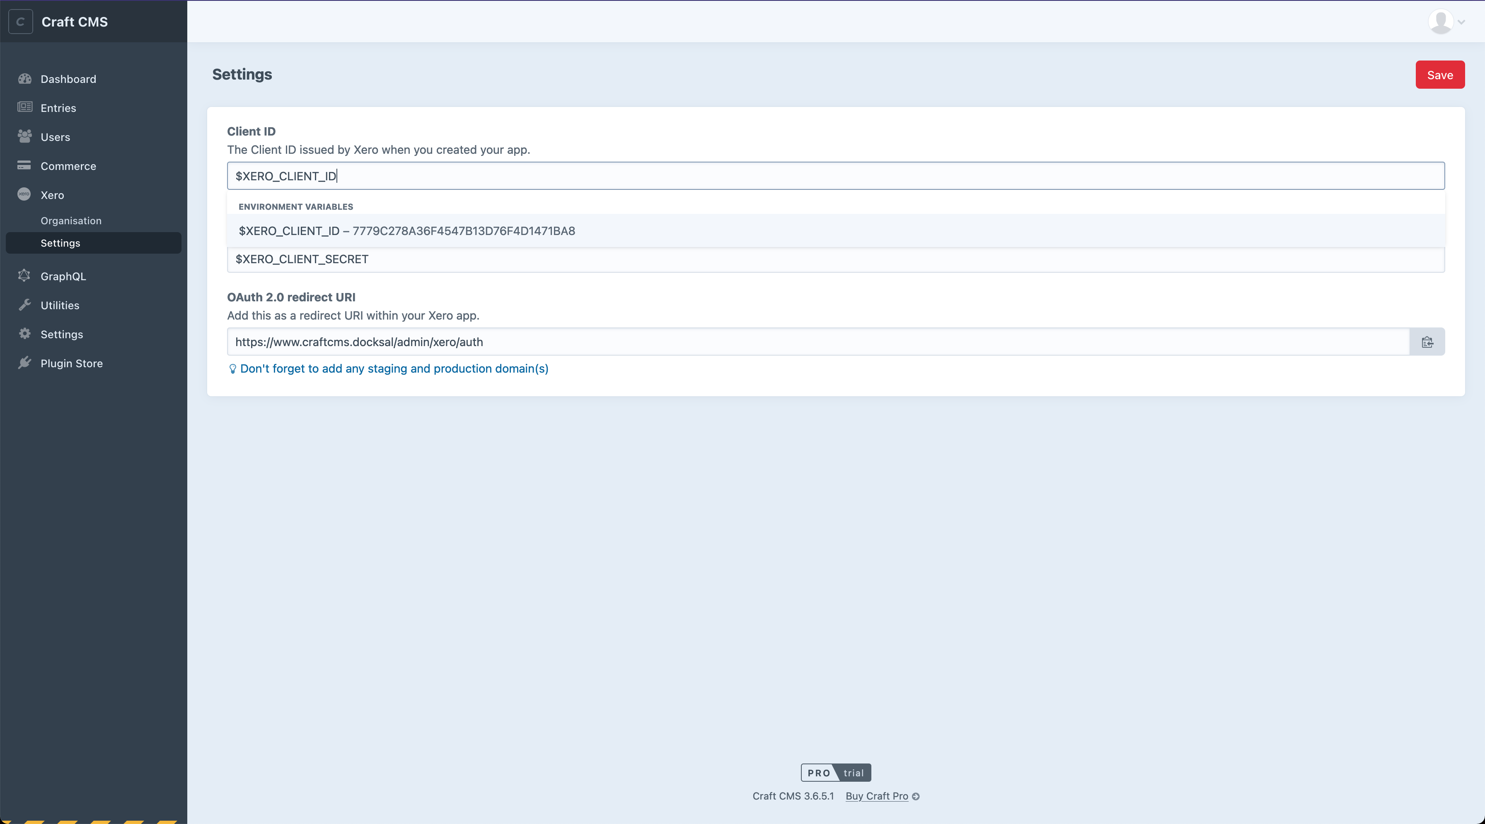The width and height of the screenshot is (1485, 824).
Task: Click the Utilities wrench icon
Action: coord(24,305)
